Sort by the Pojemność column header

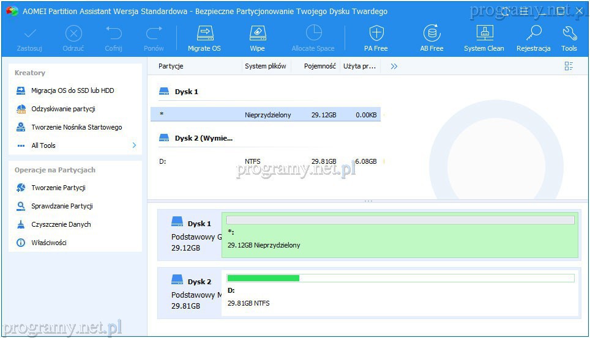point(319,66)
